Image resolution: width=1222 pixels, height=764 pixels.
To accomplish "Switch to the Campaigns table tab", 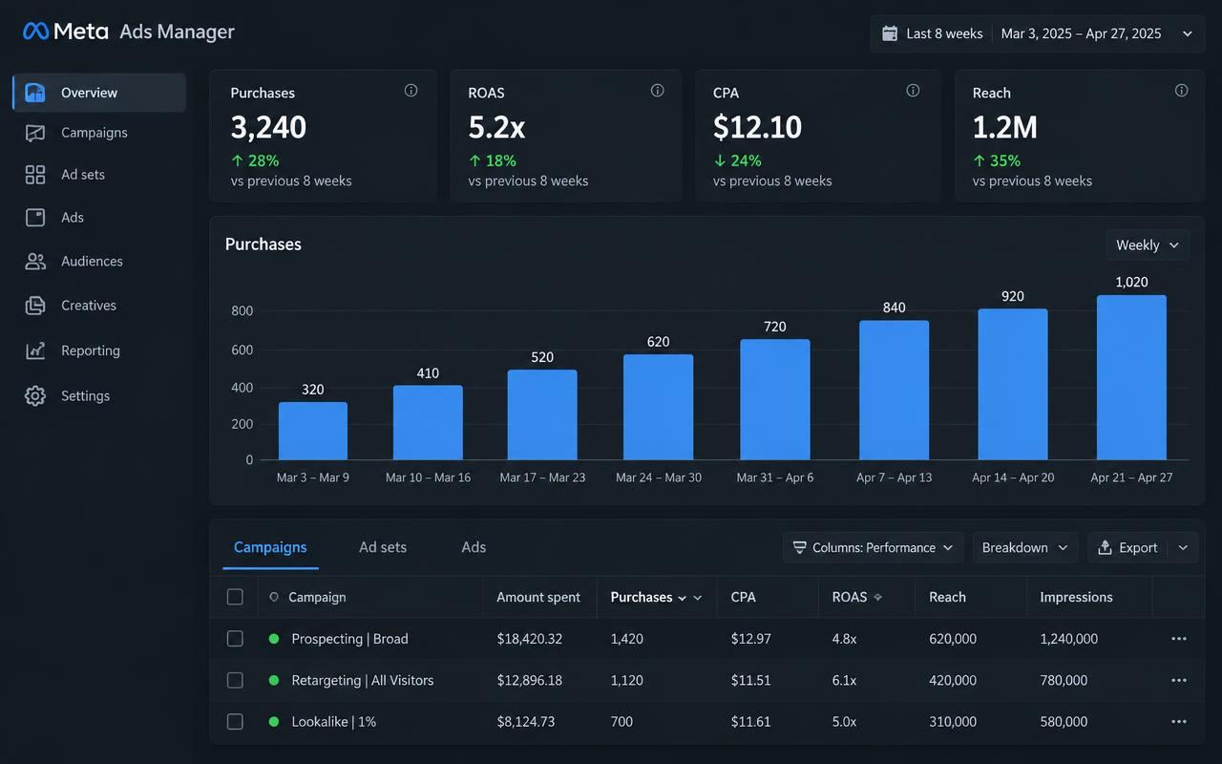I will [x=270, y=548].
